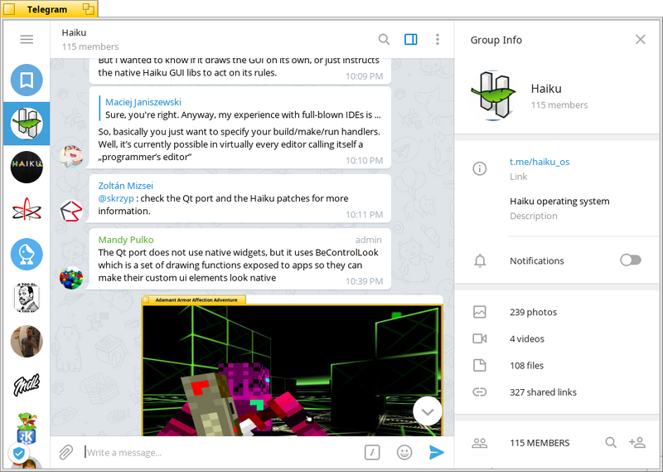
Task: Click the video camera icon
Action: [x=480, y=338]
